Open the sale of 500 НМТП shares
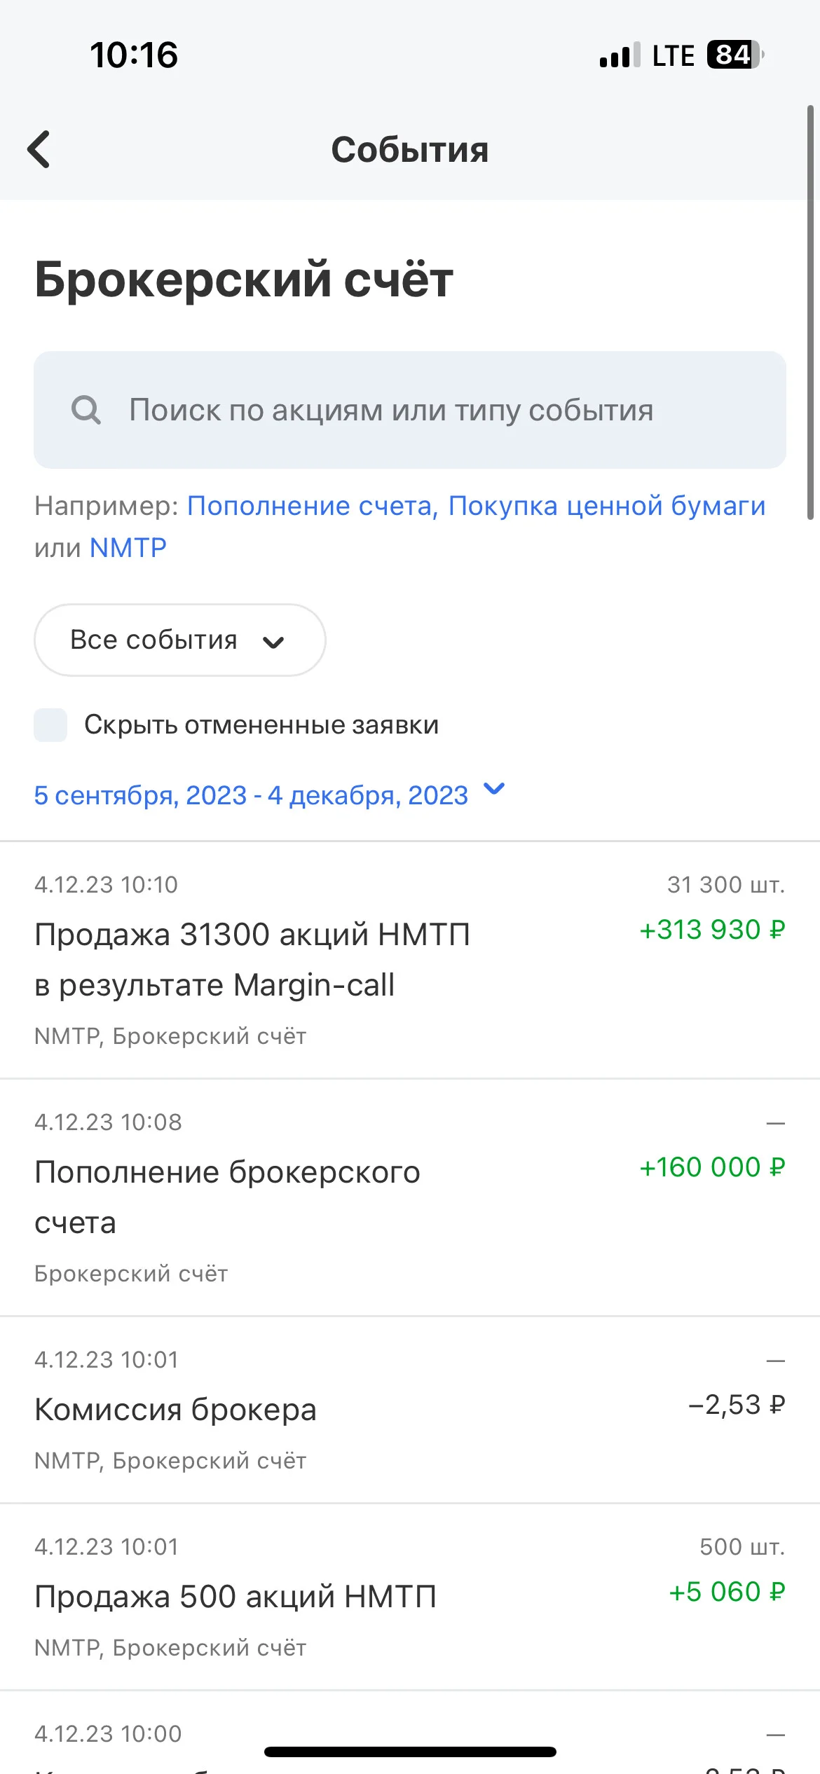The width and height of the screenshot is (820, 1774). point(410,1597)
